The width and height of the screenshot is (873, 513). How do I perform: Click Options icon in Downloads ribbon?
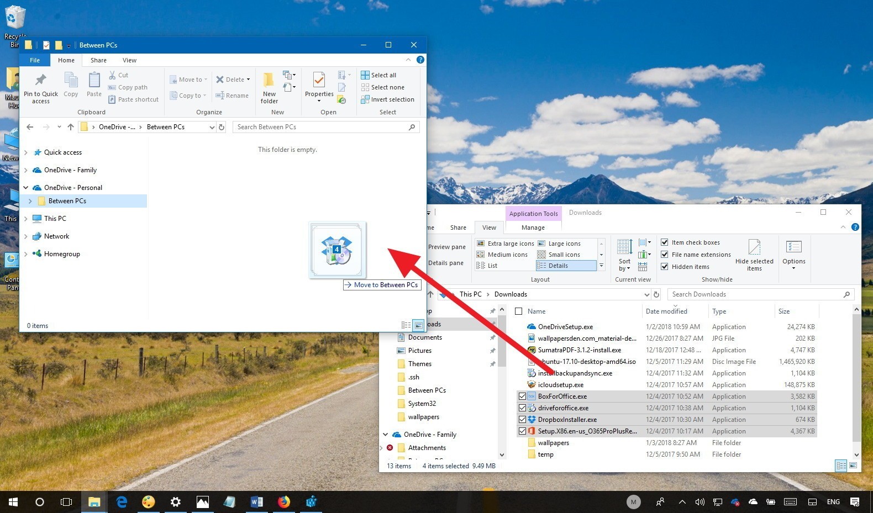(x=794, y=247)
